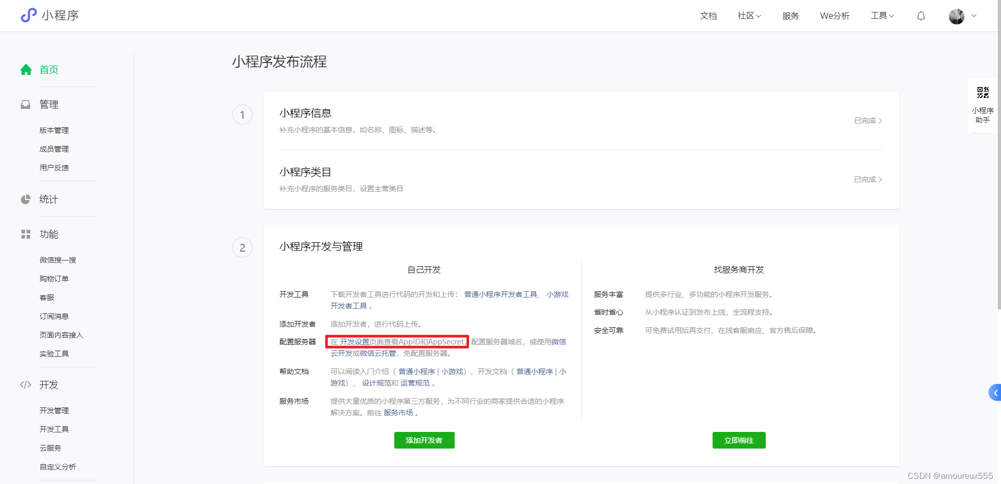Open We分析 from top navigation
1001x484 pixels.
click(x=835, y=16)
